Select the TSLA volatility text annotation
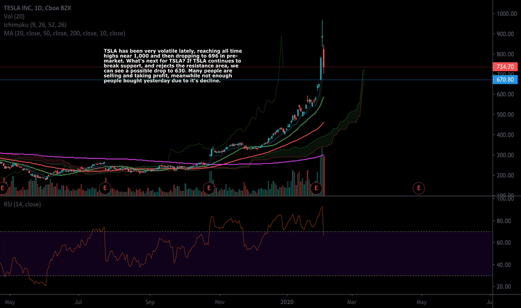521x308 pixels. [173, 66]
